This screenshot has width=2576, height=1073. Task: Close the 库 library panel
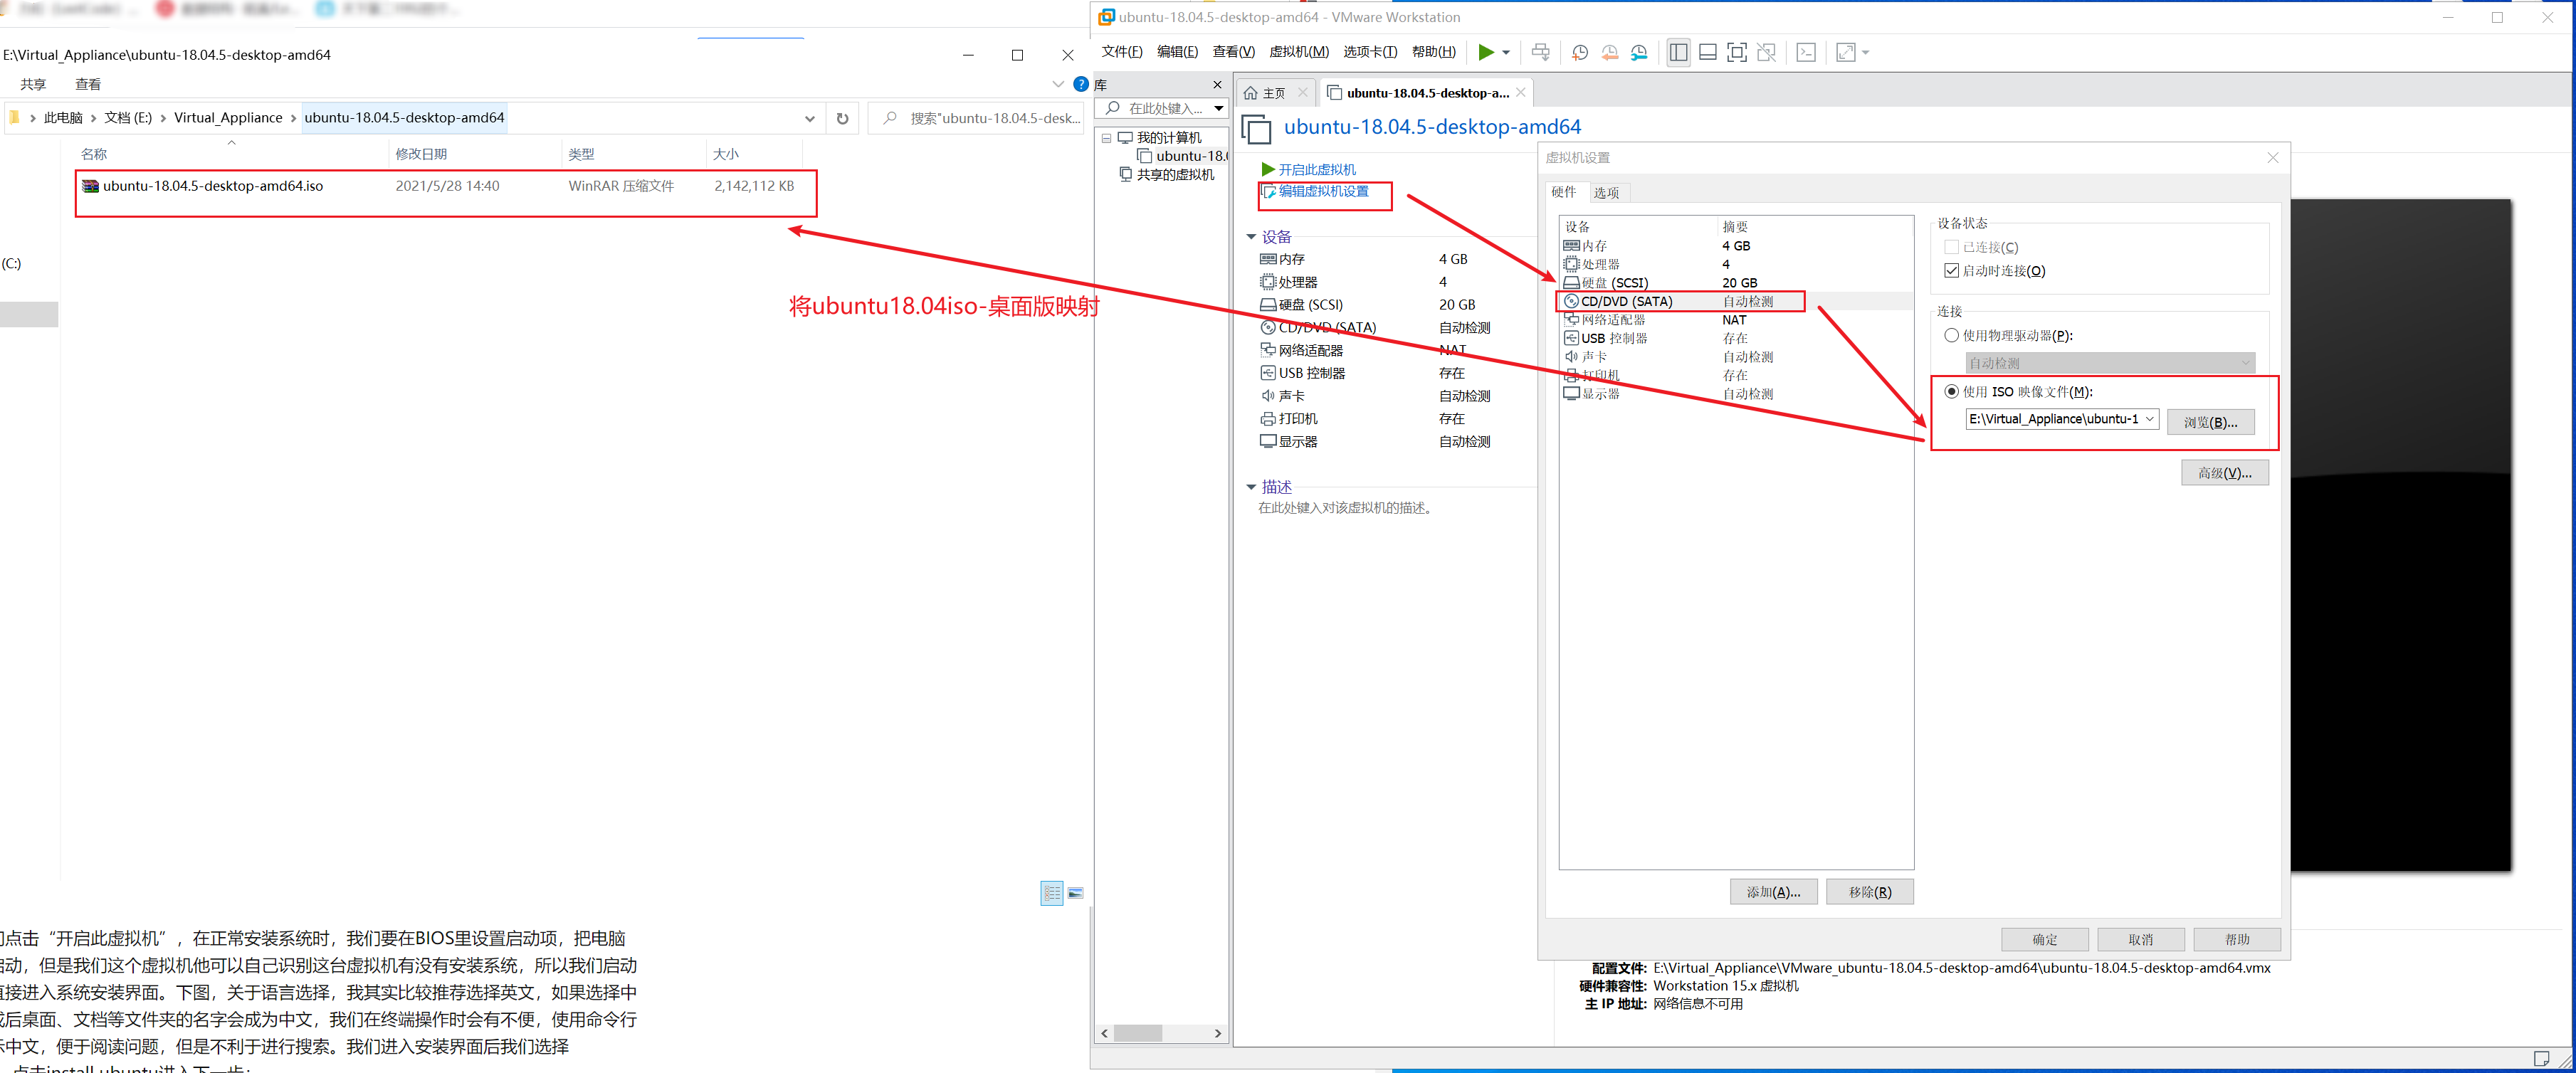[1217, 85]
